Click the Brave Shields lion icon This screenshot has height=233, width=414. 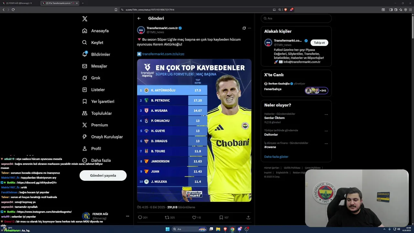[286, 10]
